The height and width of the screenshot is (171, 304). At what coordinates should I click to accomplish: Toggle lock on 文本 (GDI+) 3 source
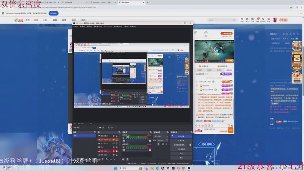point(117,151)
